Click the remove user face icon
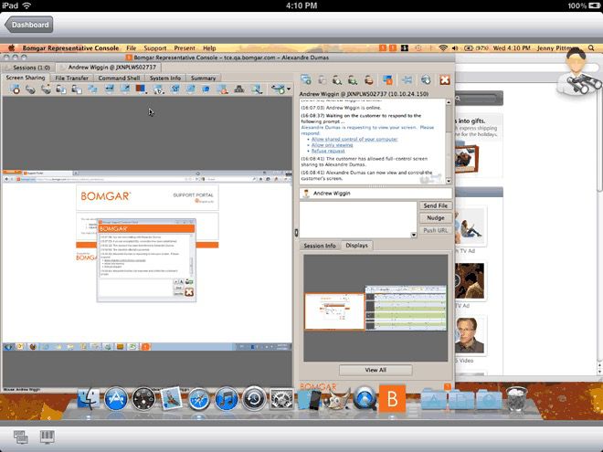This screenshot has width=603, height=452. [x=369, y=79]
